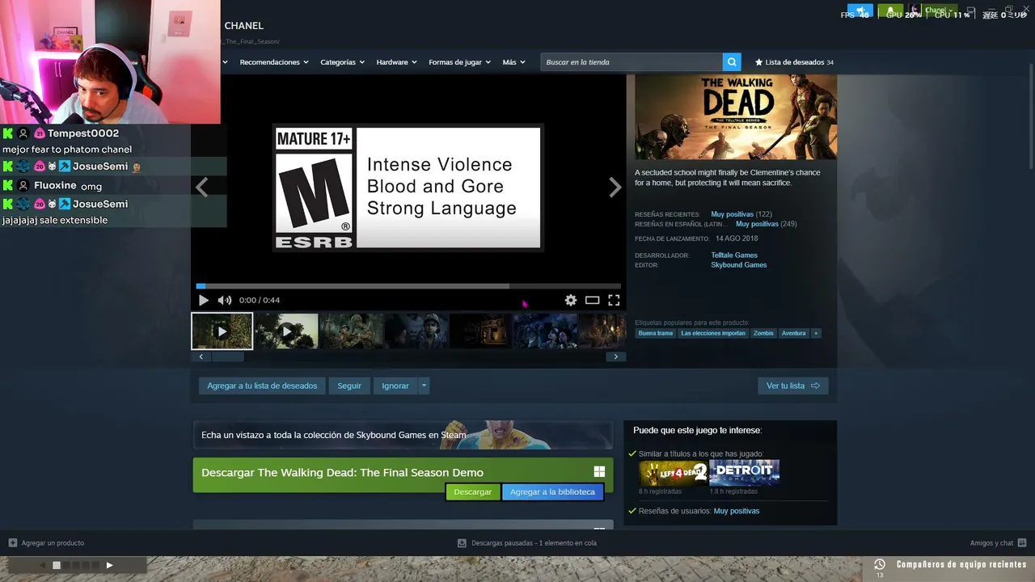Click the store search input field
This screenshot has height=582, width=1035.
coord(632,62)
